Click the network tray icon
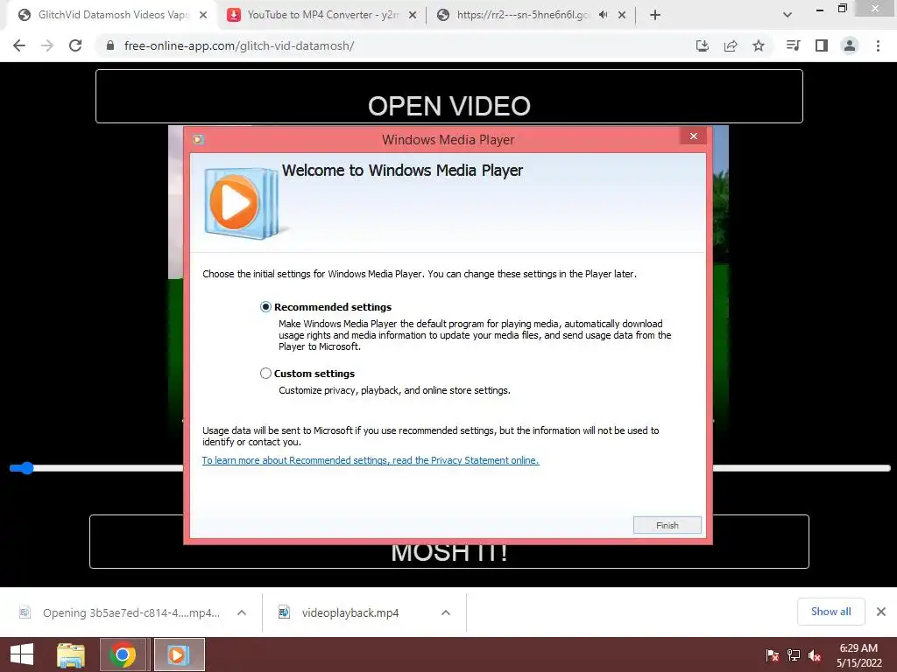 794,655
